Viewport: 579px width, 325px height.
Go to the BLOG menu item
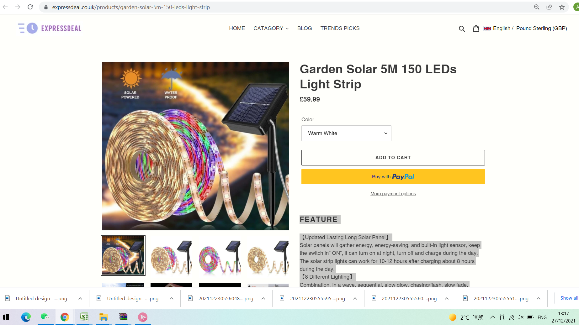click(305, 28)
